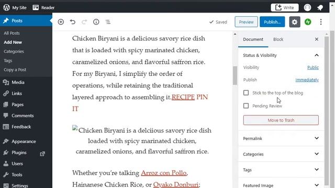Open the user profile avatar
This screenshot has height=188, width=335.
coord(307,7)
